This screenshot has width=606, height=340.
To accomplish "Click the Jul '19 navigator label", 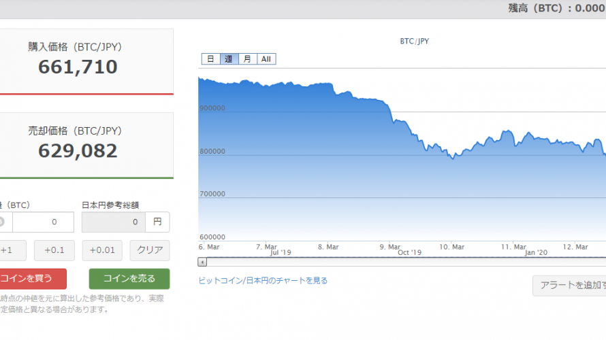I will pyautogui.click(x=281, y=253).
